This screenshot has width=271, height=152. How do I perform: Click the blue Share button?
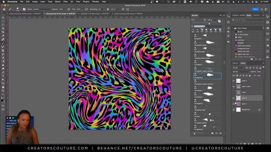pyautogui.click(x=255, y=9)
